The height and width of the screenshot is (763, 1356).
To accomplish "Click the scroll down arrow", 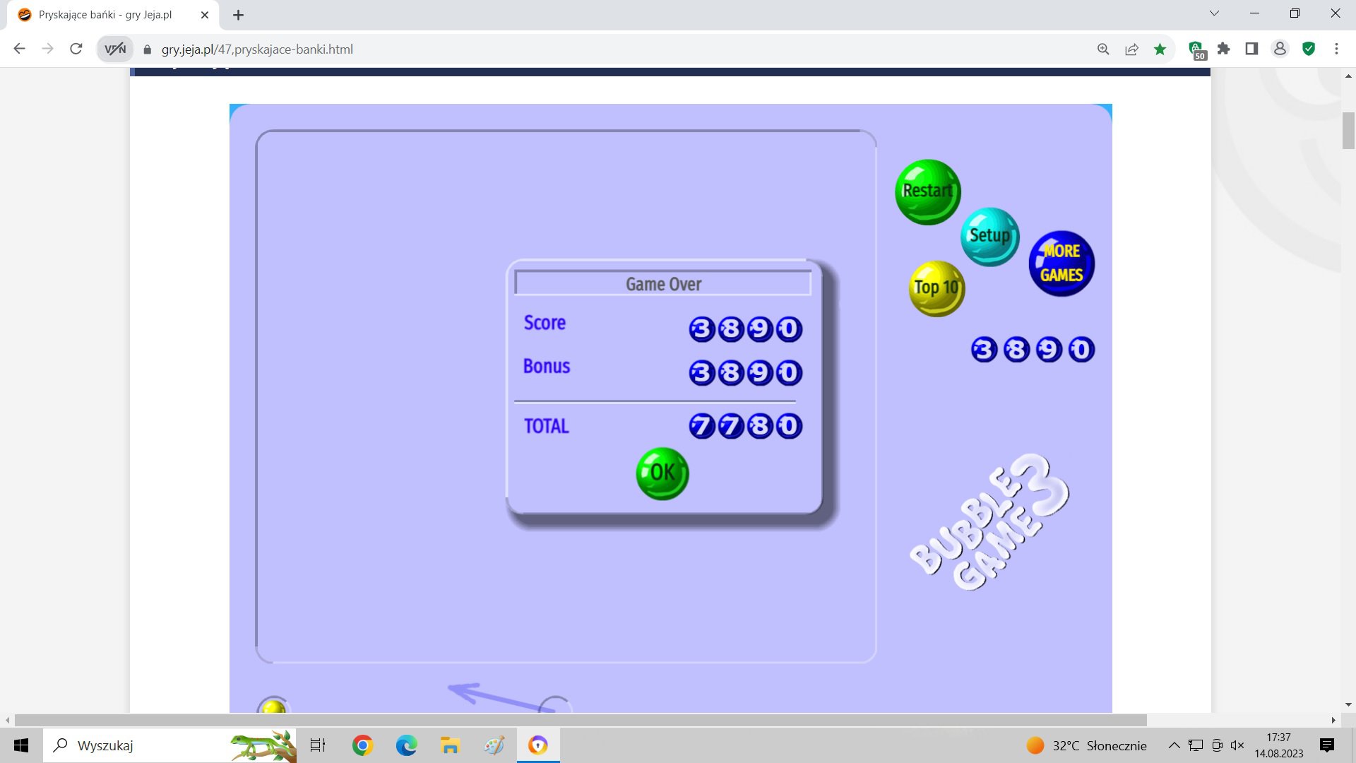I will click(x=1348, y=704).
